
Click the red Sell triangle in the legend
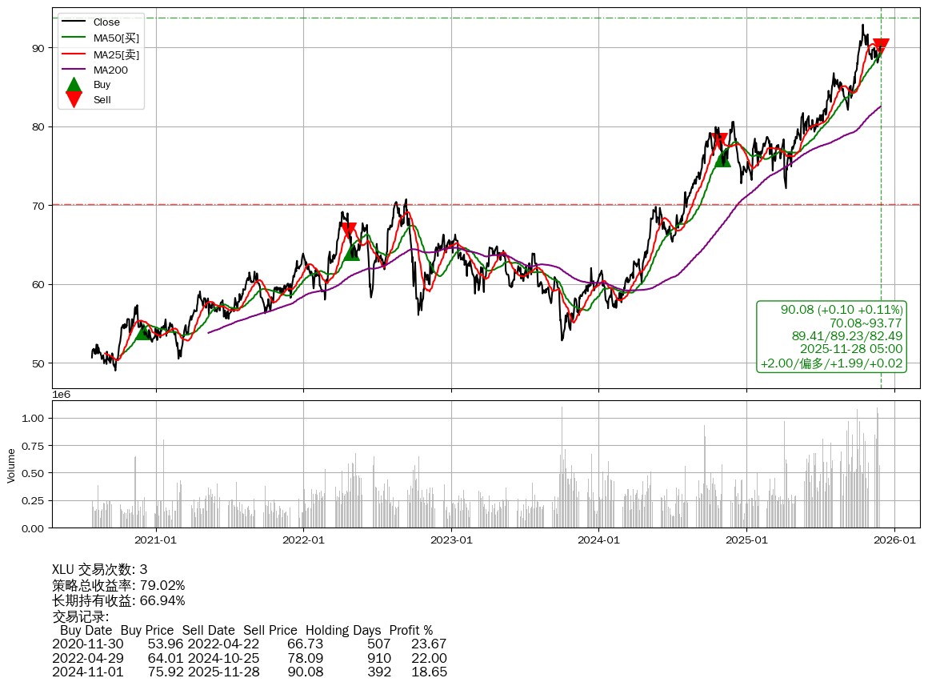[x=74, y=99]
